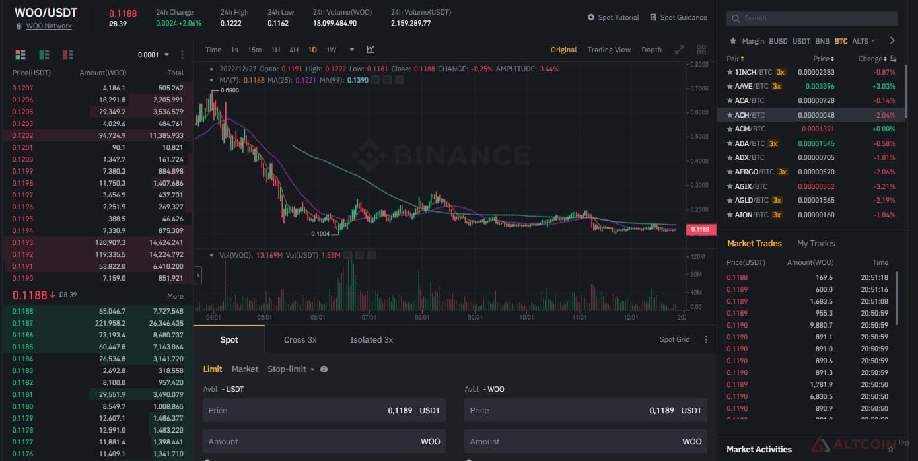
Task: Click the pair list scrollbar
Action: tap(906, 92)
